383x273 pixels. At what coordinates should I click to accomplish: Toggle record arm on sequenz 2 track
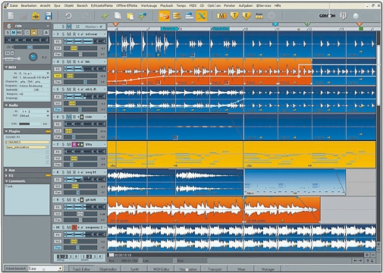[x=74, y=227]
